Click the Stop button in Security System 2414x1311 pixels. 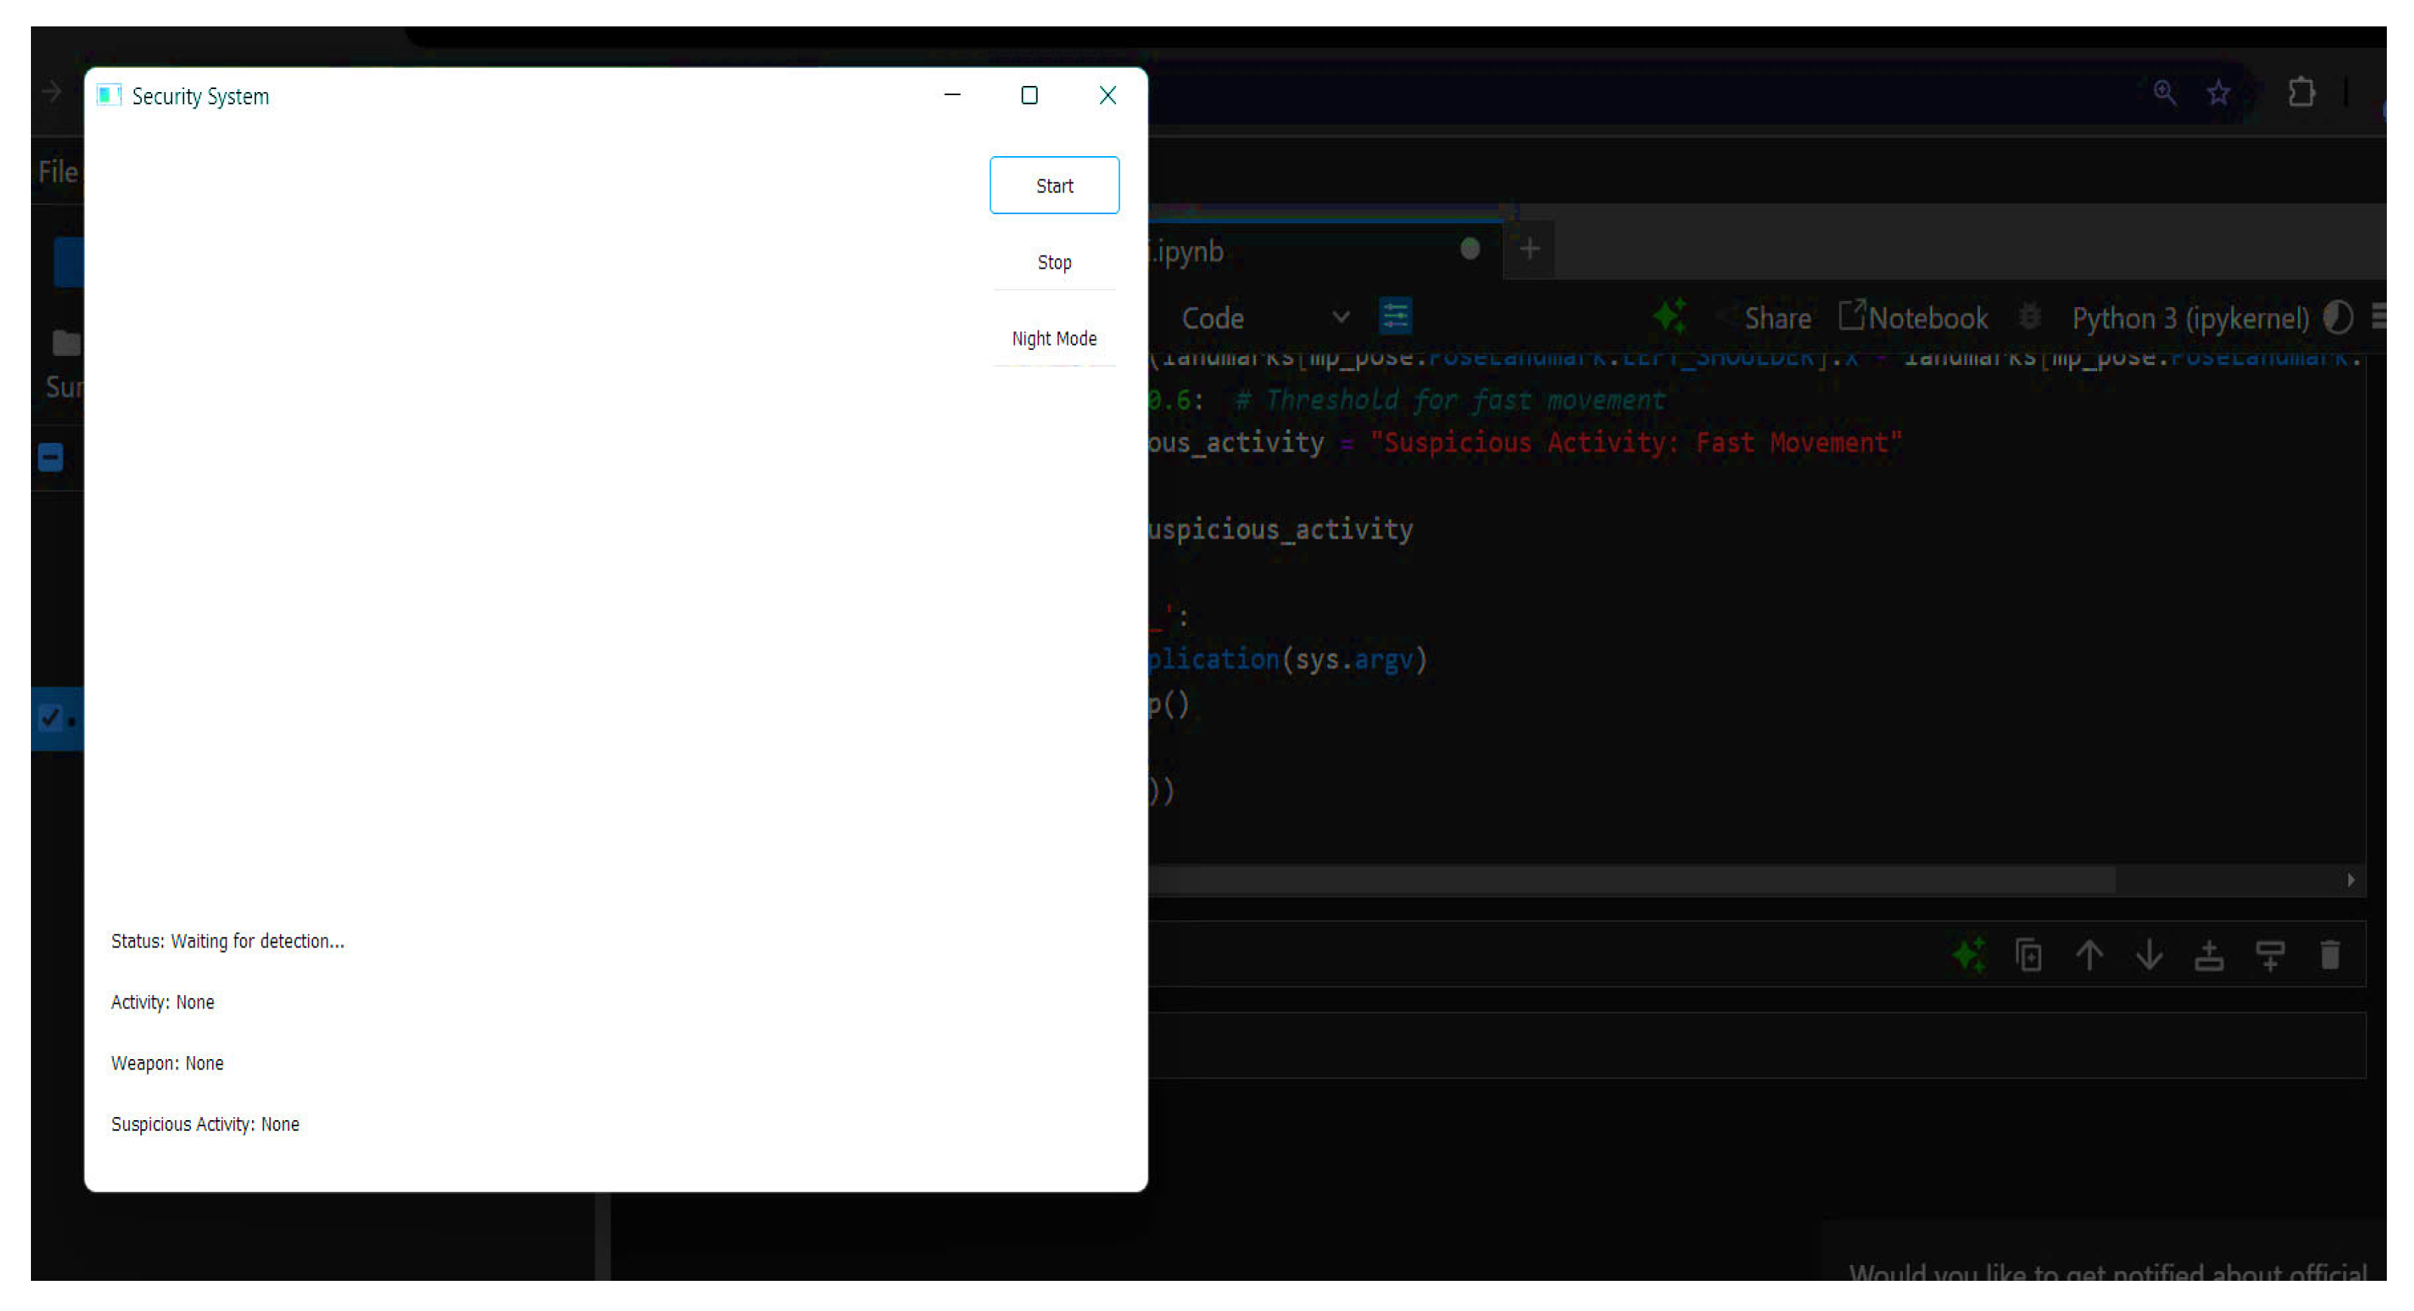coord(1054,263)
